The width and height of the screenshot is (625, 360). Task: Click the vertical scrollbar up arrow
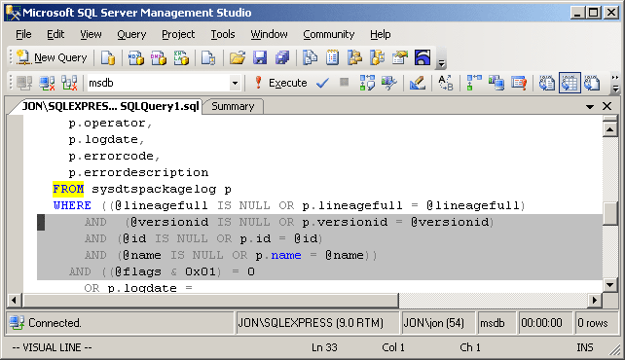610,128
